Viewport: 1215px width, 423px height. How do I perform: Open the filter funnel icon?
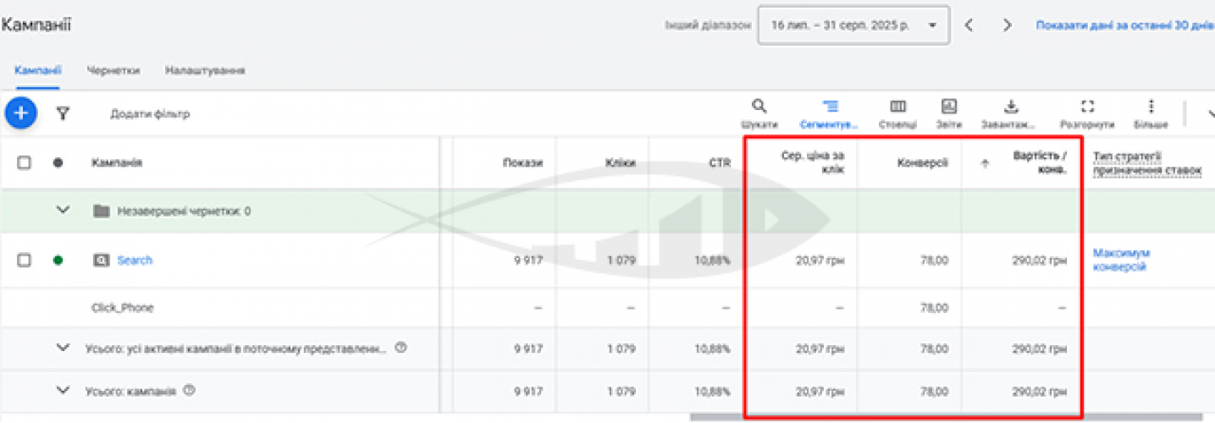[x=63, y=113]
